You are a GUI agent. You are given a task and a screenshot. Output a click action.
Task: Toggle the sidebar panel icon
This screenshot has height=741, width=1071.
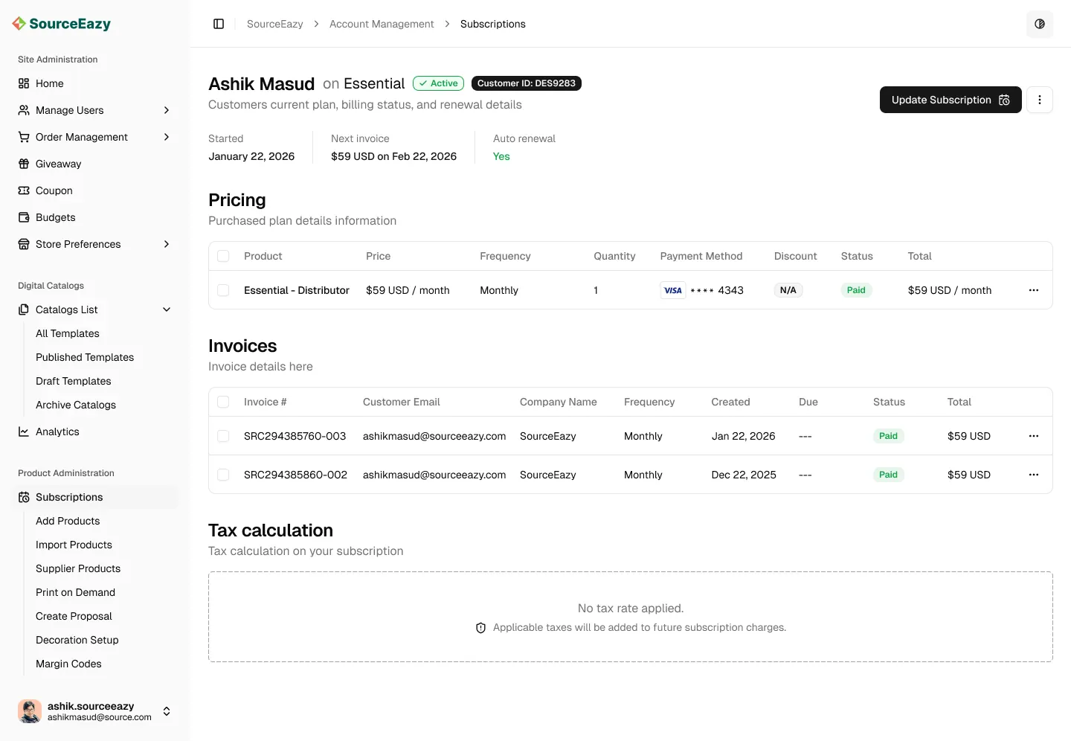point(219,24)
